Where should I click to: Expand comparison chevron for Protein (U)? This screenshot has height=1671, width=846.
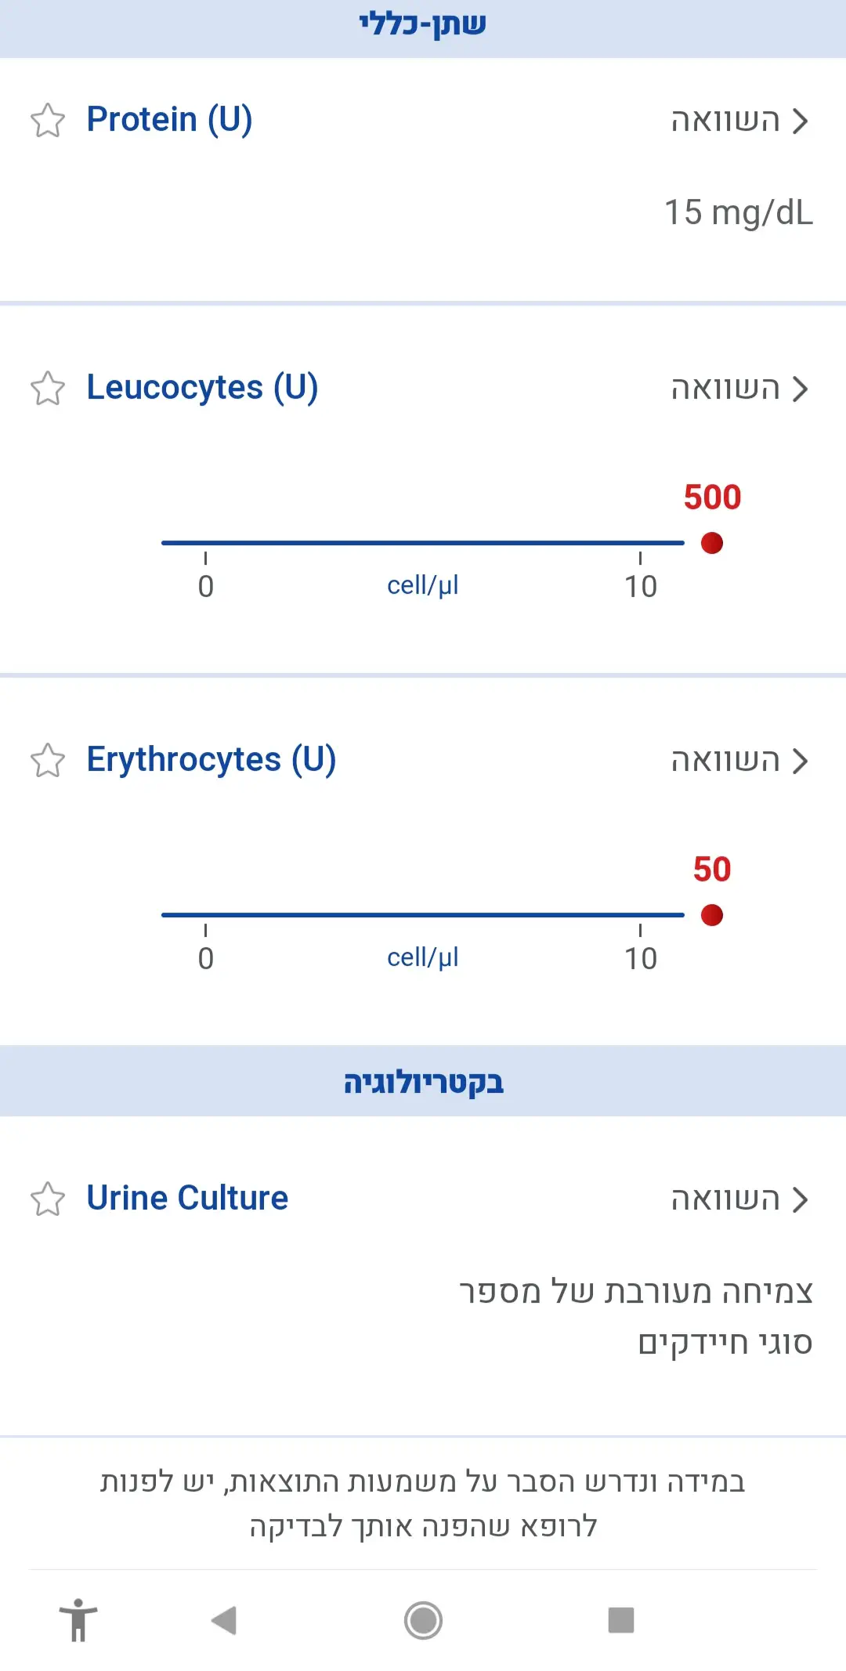(799, 121)
